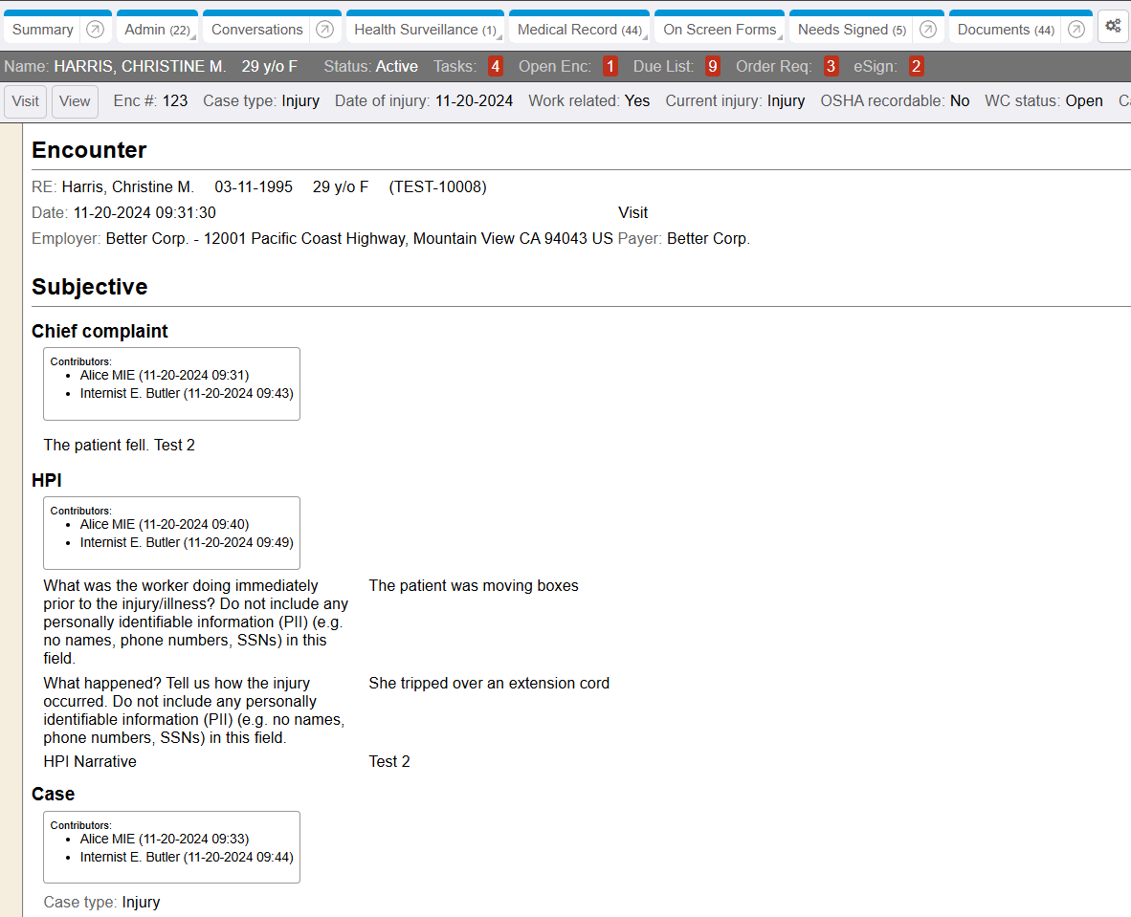
Task: Click the Tasks count badge showing 4
Action: 495,67
